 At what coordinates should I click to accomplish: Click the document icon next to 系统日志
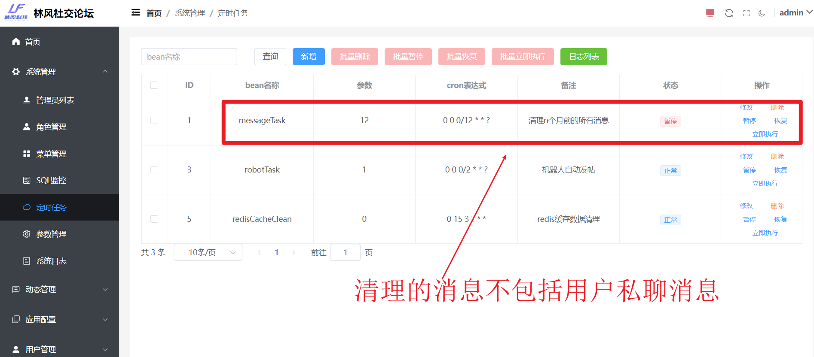coord(27,261)
